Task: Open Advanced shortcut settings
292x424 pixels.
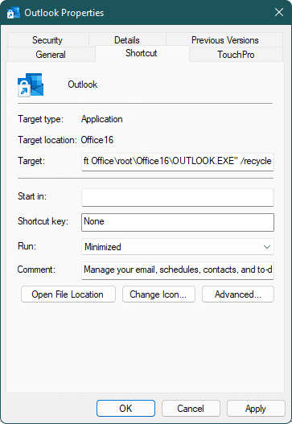Action: [x=238, y=294]
